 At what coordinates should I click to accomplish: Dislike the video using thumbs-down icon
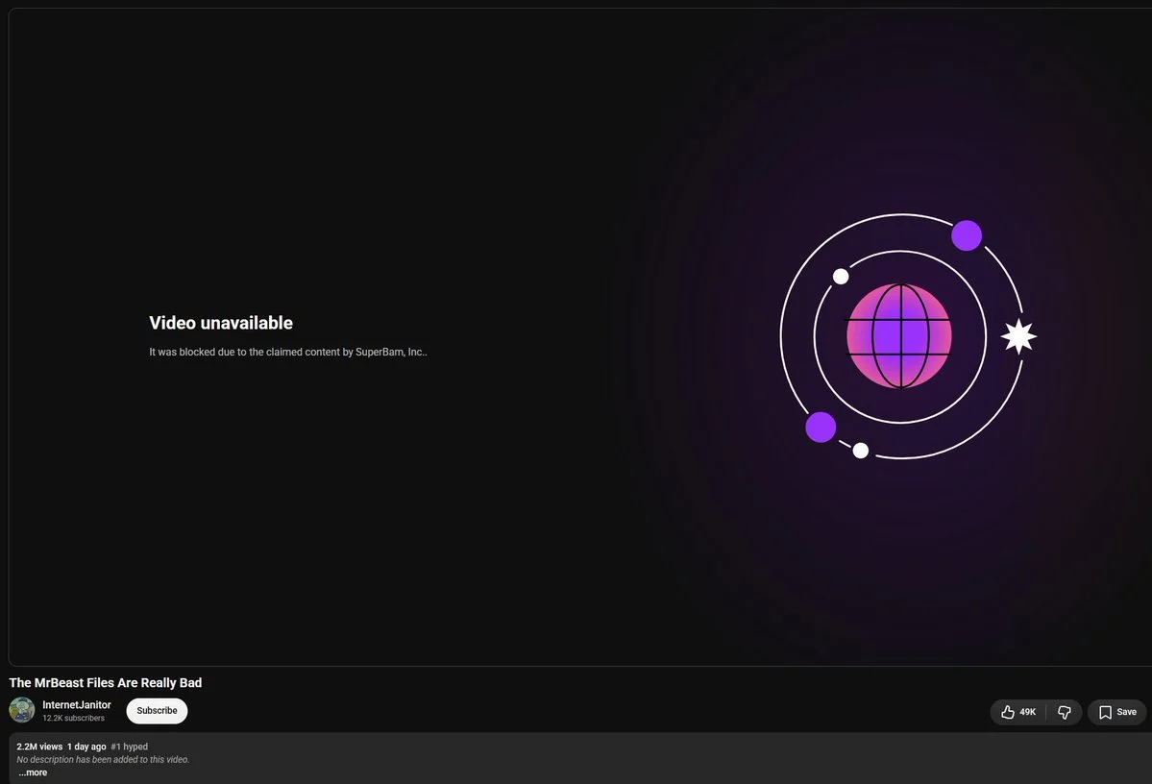click(x=1064, y=712)
